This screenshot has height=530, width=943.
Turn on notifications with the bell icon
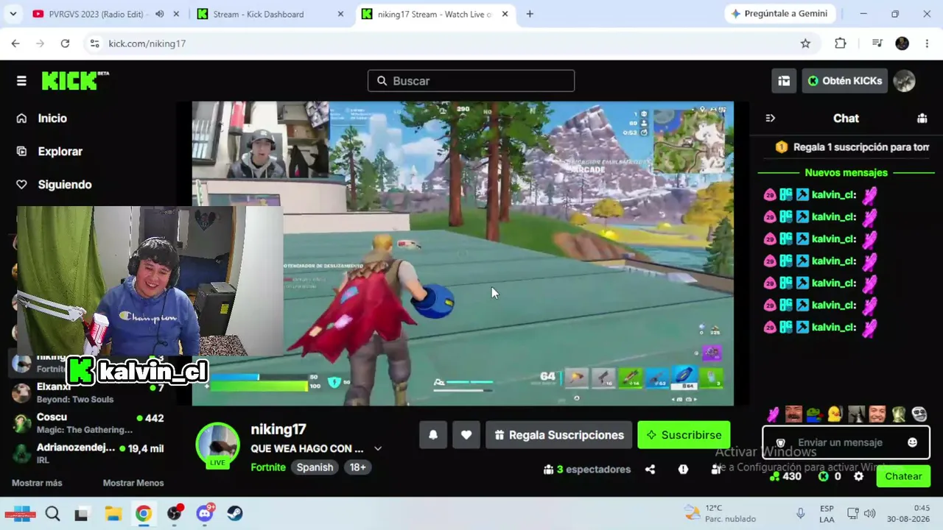pos(433,435)
